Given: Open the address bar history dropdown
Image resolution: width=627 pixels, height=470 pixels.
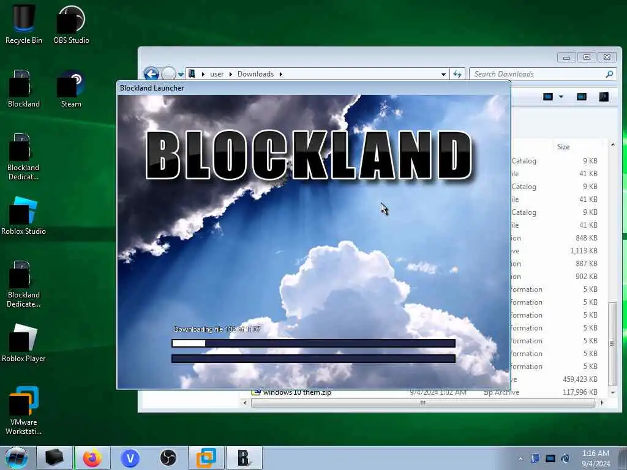Looking at the screenshot, I should tap(443, 74).
